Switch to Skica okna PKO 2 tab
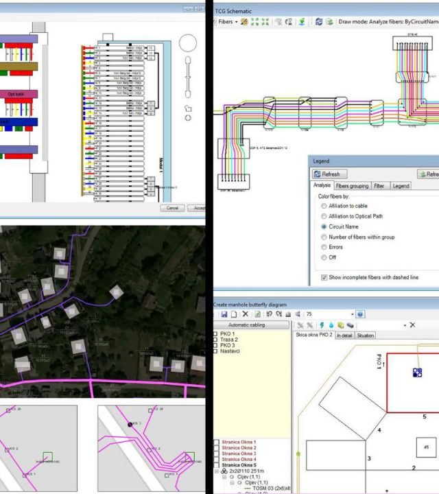 click(x=314, y=335)
